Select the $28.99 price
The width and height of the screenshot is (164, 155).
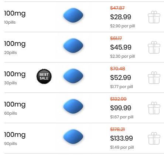[121, 17]
